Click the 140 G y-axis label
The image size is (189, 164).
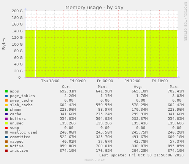[17, 31]
